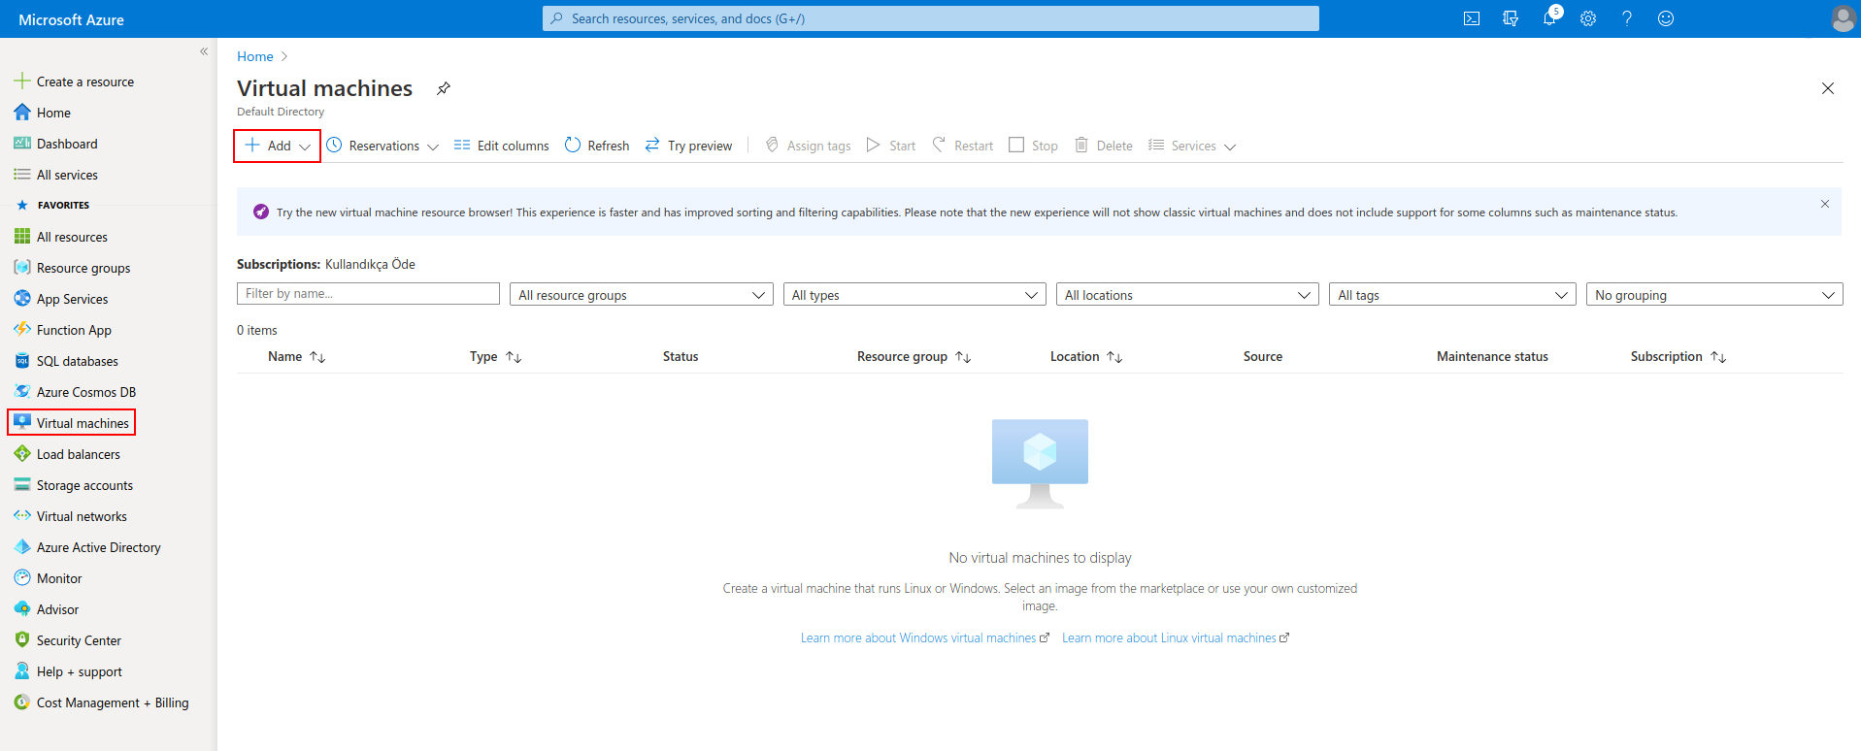Click the Filter by name field

[x=368, y=294]
